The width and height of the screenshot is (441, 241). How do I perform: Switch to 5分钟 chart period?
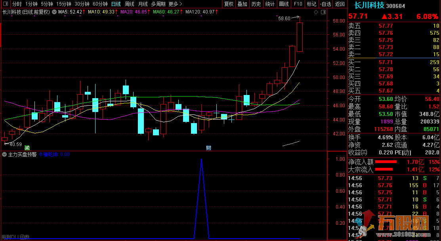tap(47, 4)
